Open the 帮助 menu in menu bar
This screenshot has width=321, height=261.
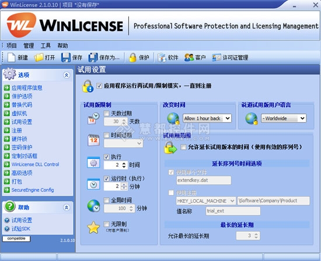(62, 46)
